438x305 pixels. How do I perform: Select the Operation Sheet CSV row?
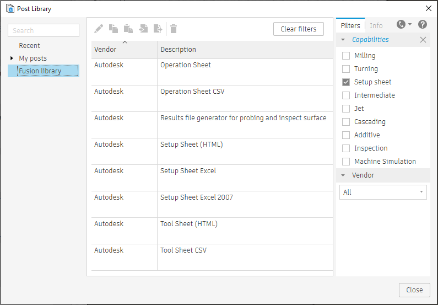212,98
